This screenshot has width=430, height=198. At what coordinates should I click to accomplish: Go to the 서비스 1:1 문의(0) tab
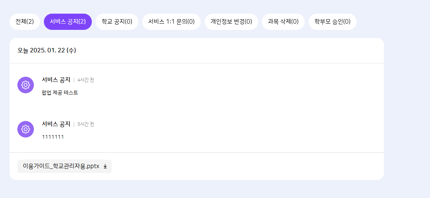(171, 21)
